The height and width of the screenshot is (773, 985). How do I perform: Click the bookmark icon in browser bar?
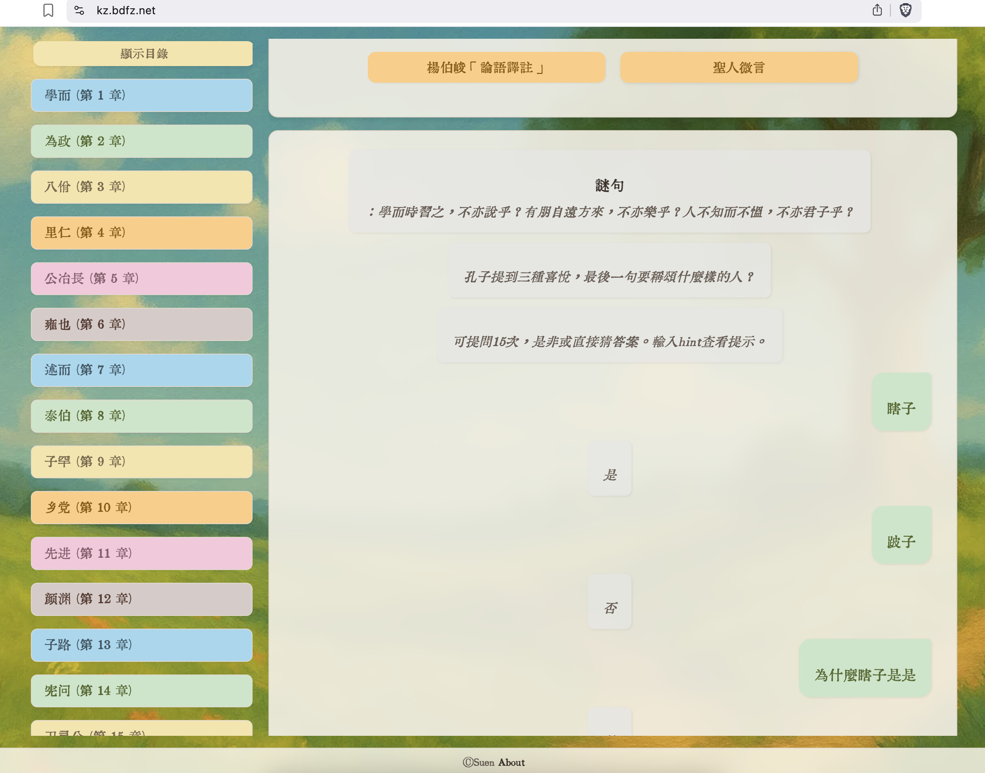tap(48, 10)
